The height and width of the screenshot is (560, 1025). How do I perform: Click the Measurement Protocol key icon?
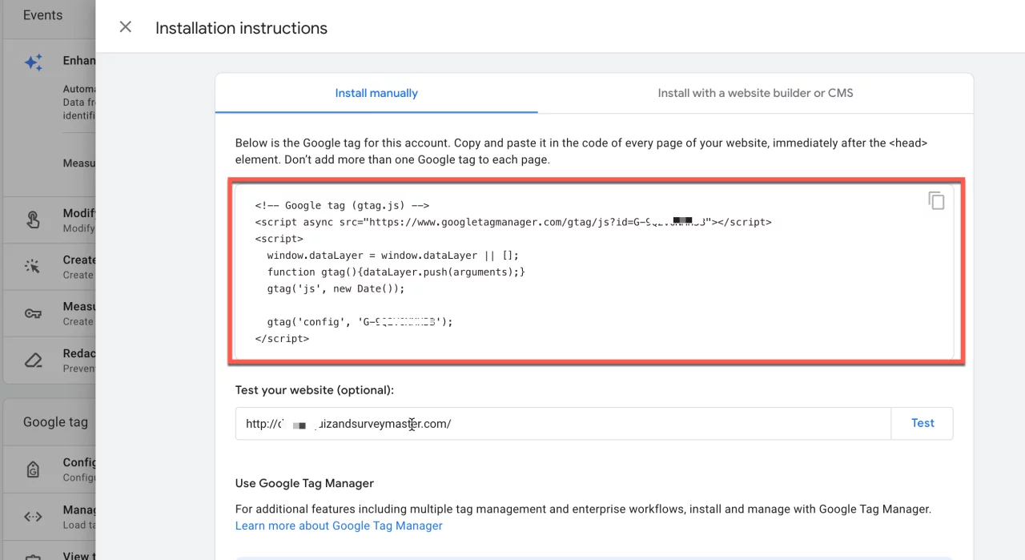[x=33, y=313]
